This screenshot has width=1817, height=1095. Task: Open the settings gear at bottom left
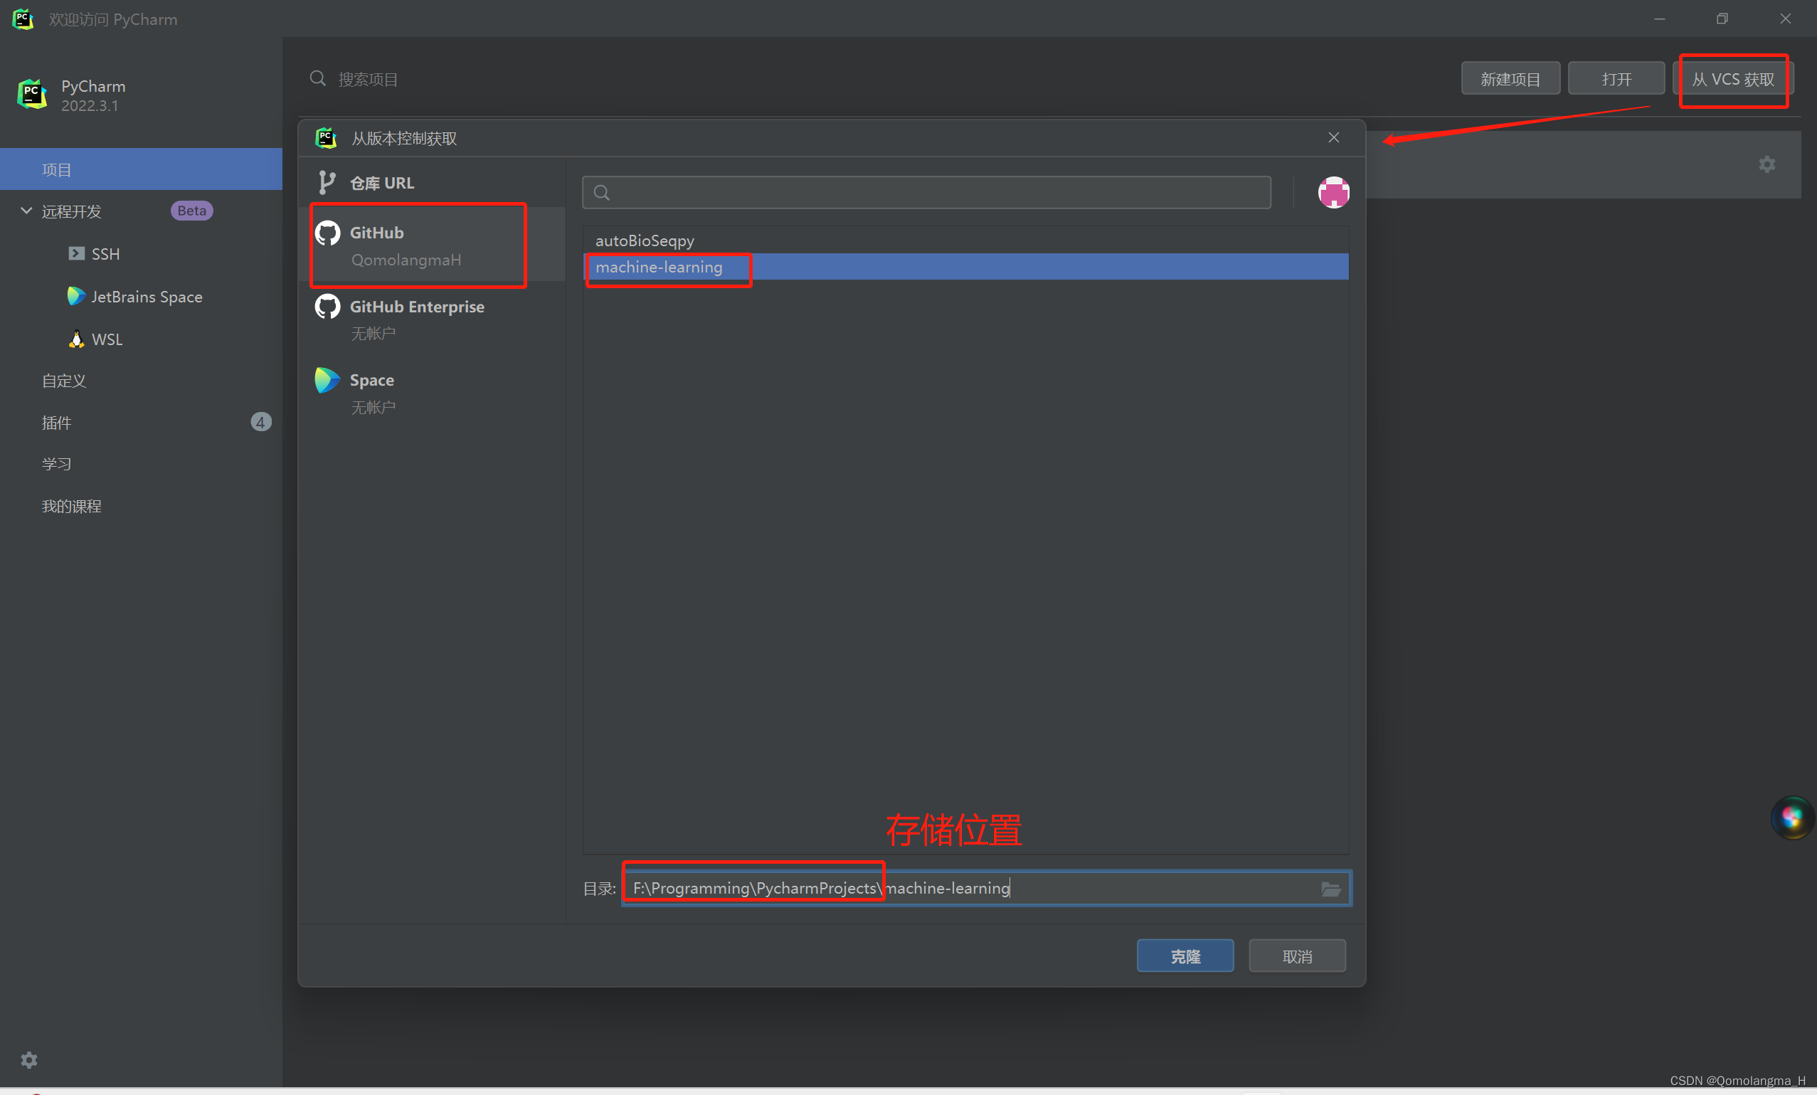click(28, 1059)
